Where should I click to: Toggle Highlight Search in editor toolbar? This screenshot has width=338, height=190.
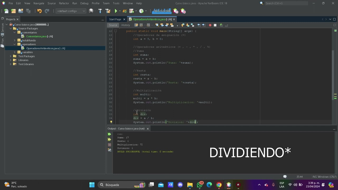click(x=172, y=25)
